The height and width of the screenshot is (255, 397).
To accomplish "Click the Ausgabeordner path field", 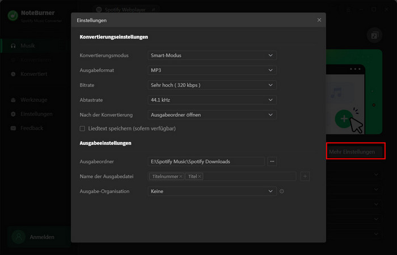I will pyautogui.click(x=206, y=161).
